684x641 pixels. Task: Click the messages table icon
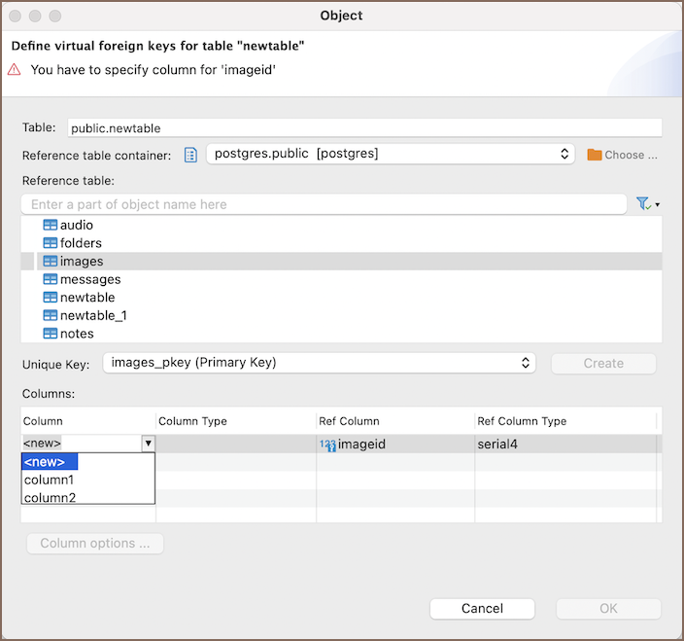(51, 279)
